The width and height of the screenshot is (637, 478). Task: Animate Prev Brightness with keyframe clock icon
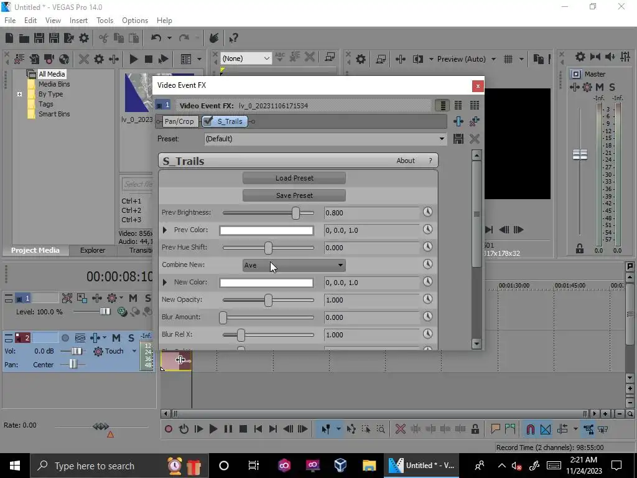click(x=427, y=212)
